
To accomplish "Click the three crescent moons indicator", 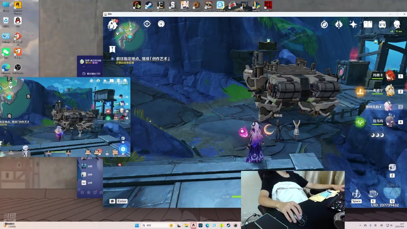I will (x=377, y=135).
